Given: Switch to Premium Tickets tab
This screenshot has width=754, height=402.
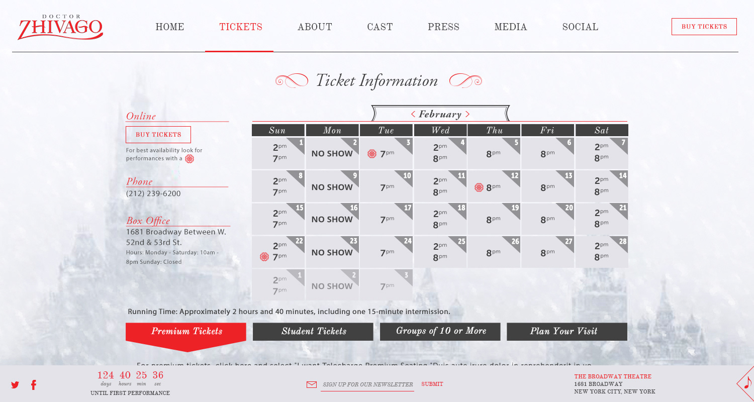Looking at the screenshot, I should pyautogui.click(x=186, y=332).
